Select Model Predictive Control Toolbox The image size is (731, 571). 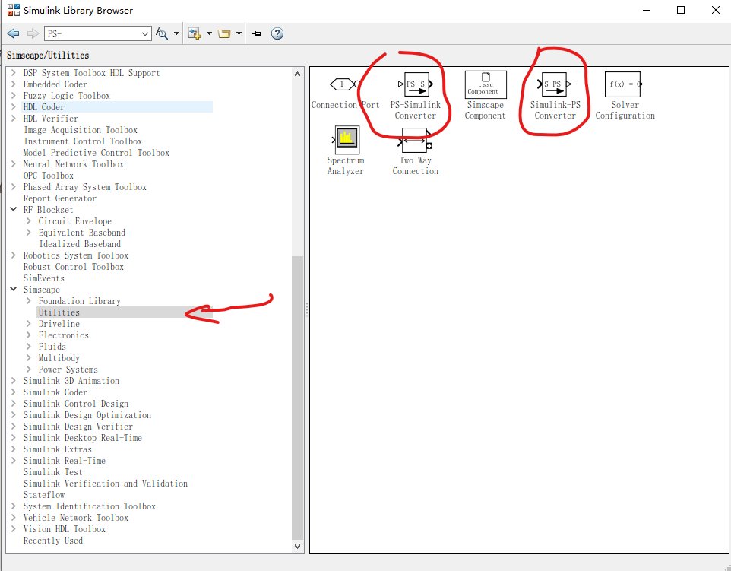97,153
